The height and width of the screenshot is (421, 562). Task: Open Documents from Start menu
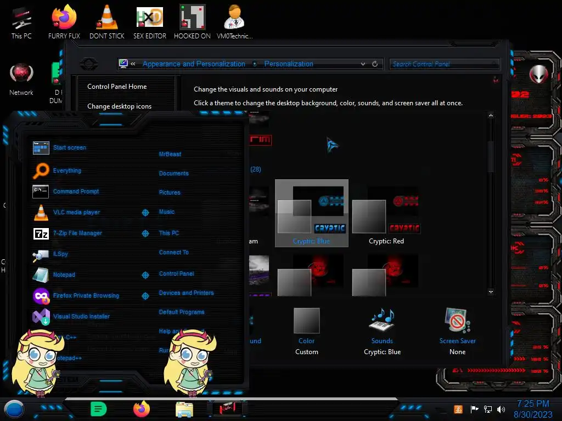[x=174, y=173]
